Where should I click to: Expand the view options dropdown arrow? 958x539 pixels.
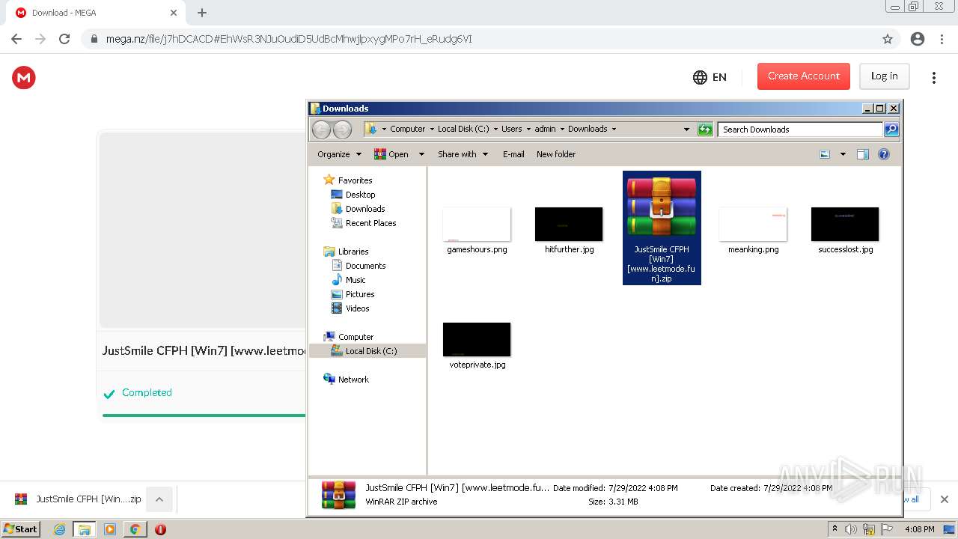point(843,154)
